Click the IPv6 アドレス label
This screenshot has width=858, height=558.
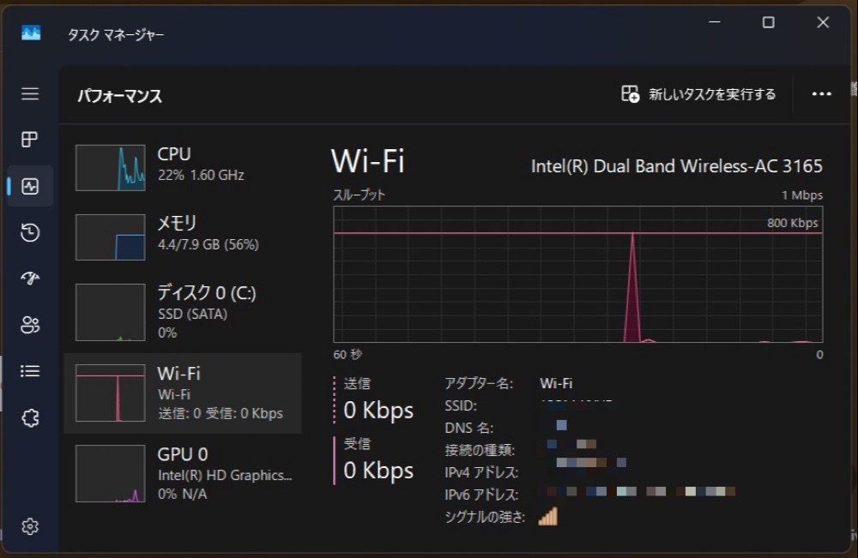pyautogui.click(x=481, y=495)
